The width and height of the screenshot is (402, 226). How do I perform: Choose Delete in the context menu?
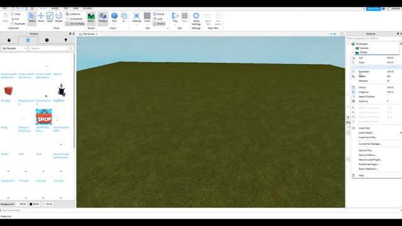point(376,76)
